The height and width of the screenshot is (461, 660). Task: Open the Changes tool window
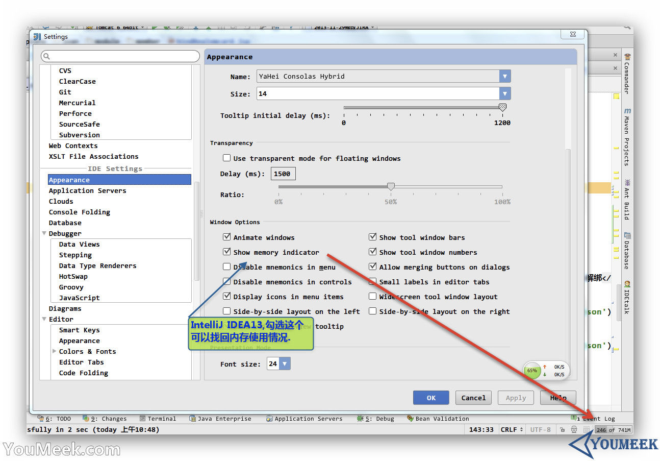tap(105, 419)
